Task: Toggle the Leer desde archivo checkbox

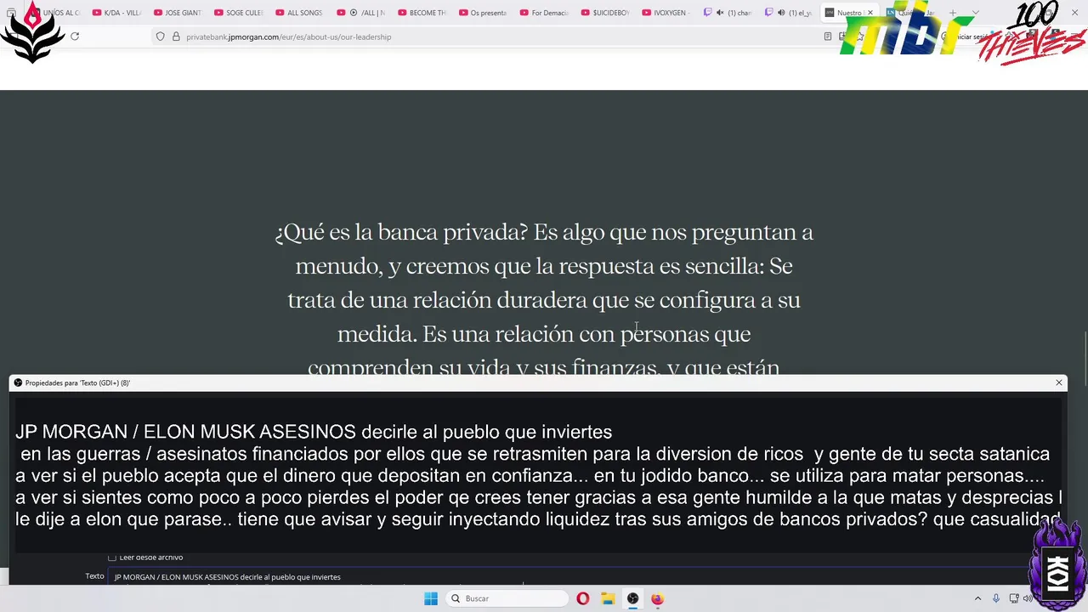Action: (112, 558)
